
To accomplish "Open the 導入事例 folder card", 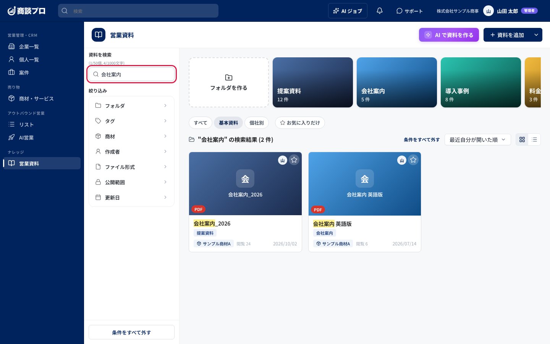I will [x=481, y=82].
